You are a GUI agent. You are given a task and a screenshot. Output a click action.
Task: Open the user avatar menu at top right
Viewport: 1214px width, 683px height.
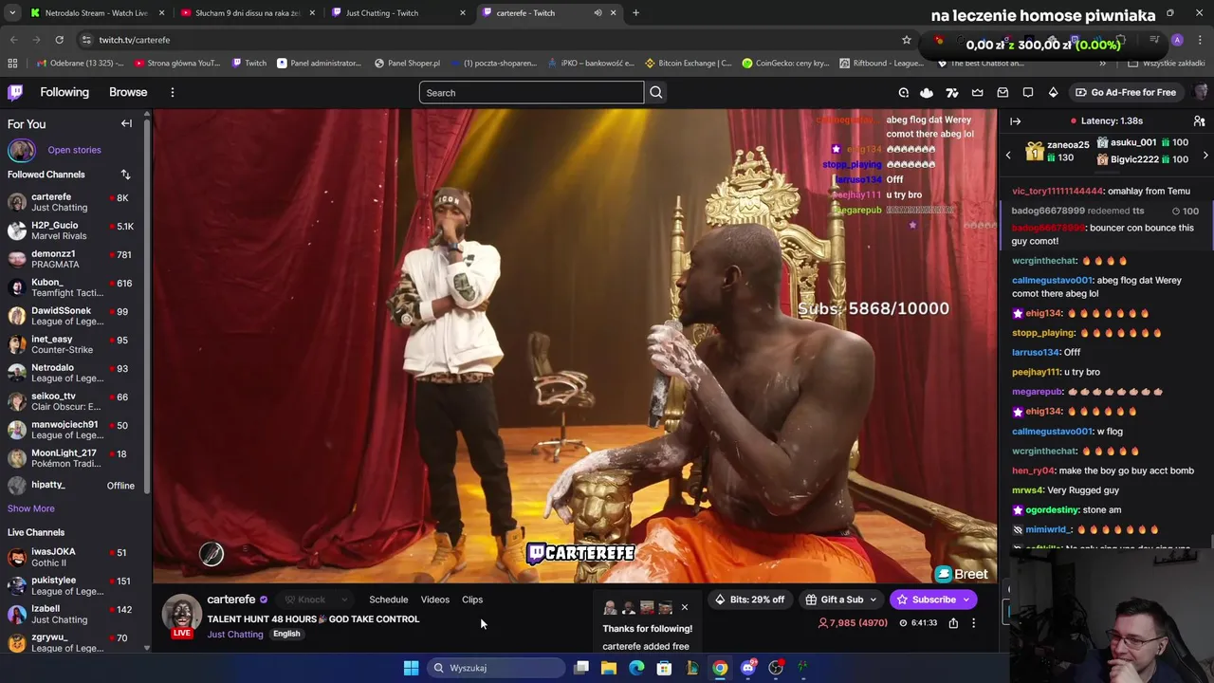point(1200,92)
